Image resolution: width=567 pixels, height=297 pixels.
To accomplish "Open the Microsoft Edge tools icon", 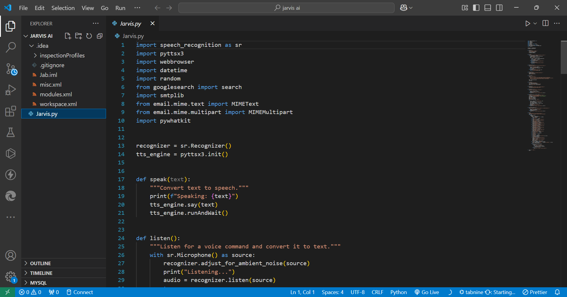I will pyautogui.click(x=11, y=196).
